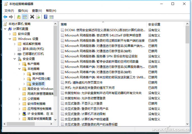
Task: Click the Back arrow toolbar icon
Action: pos(5,17)
